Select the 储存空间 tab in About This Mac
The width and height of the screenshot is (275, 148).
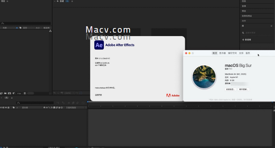pos(232,53)
